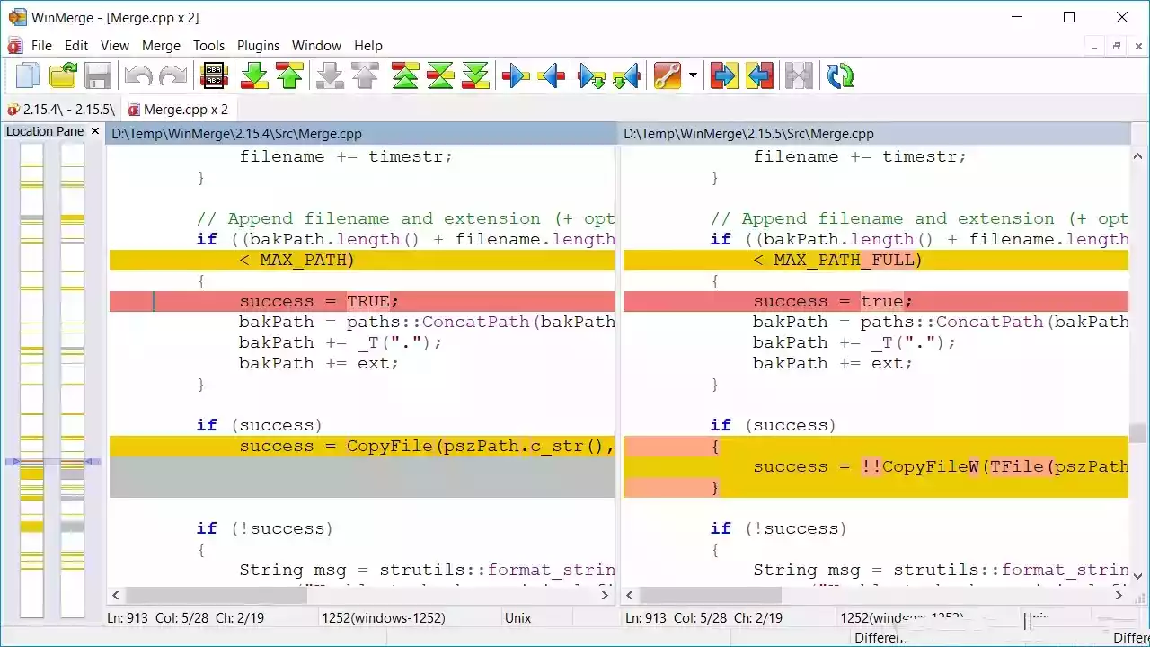Click the Select Line Difference icon

pos(215,75)
